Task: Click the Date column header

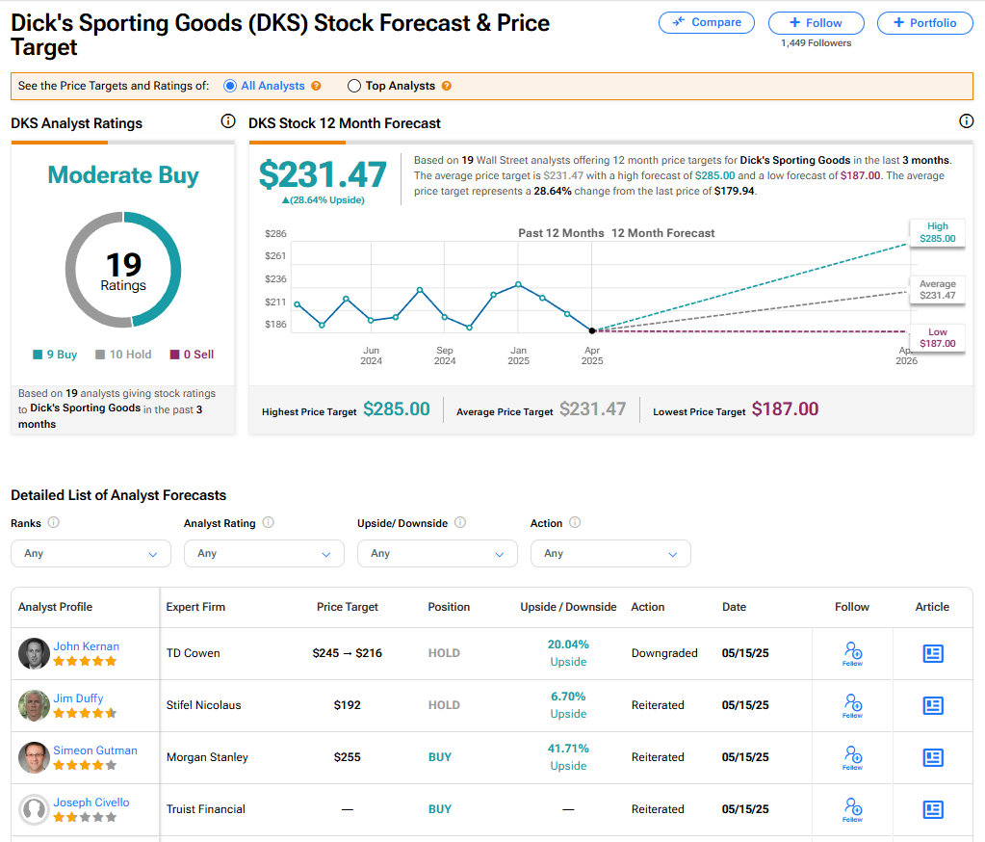Action: [734, 607]
